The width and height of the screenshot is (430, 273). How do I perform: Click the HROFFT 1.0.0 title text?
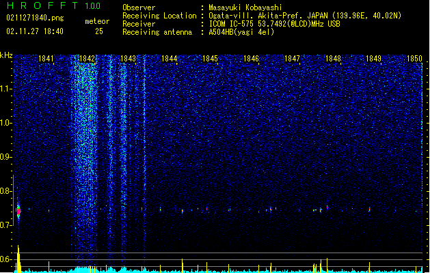click(54, 5)
